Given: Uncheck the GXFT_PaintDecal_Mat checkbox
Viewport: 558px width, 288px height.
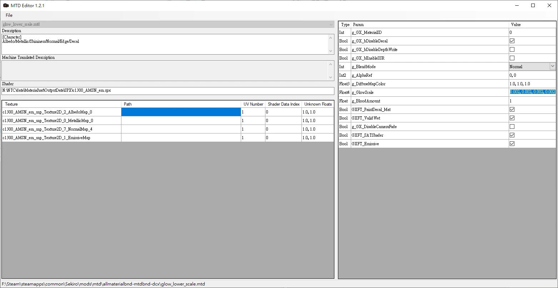Looking at the screenshot, I should (512, 110).
